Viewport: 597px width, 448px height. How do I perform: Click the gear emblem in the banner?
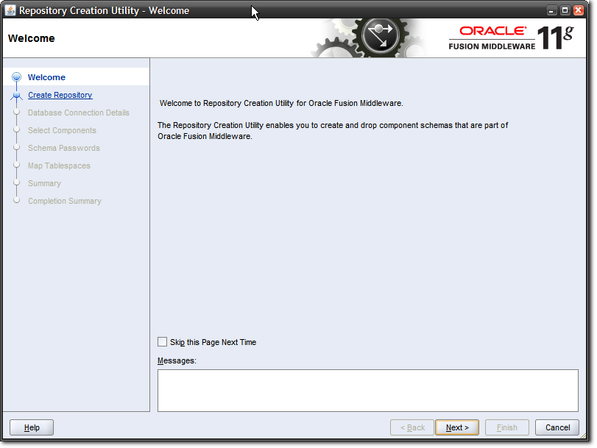380,36
